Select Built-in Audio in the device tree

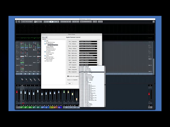pyautogui.click(x=49, y=60)
